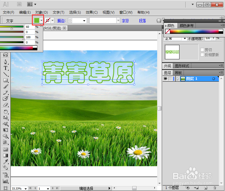Open the workspace layout switcher dropdown

pos(35,4)
